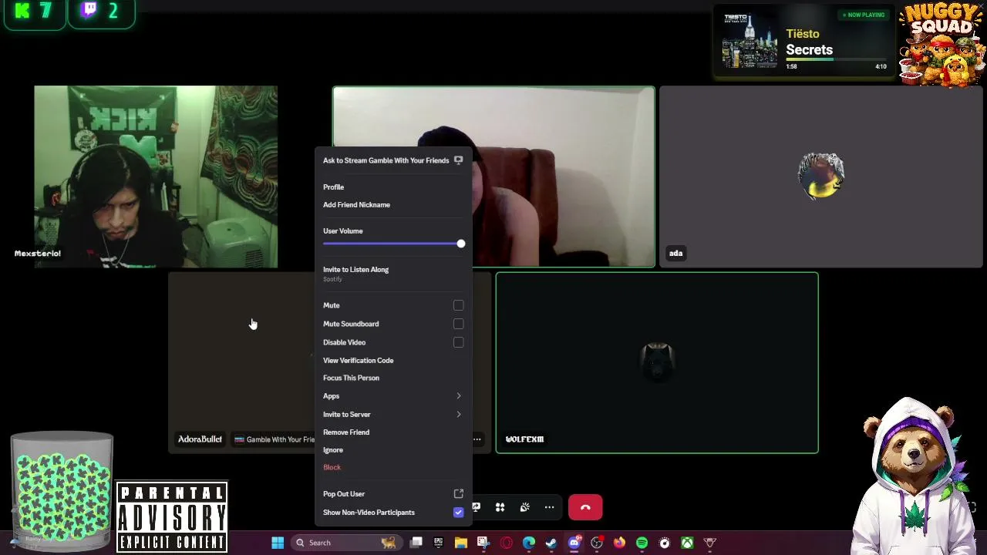
Task: Open Opera GX browser on the taskbar
Action: tap(506, 543)
